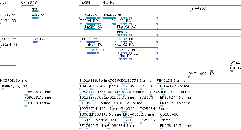Screen dimensions: 241x130
Task: Click the 37765 EST label
Action: click(129, 120)
